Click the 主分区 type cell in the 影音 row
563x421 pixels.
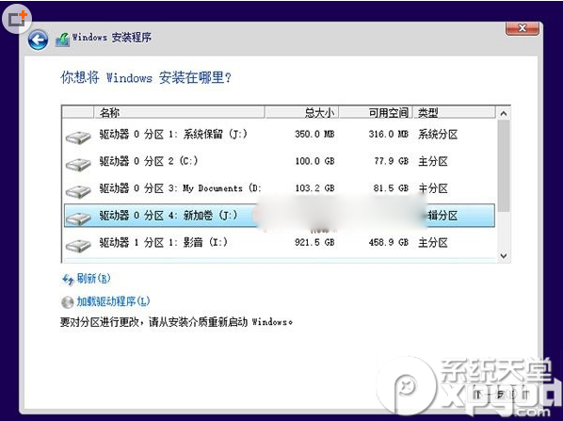[x=433, y=243]
